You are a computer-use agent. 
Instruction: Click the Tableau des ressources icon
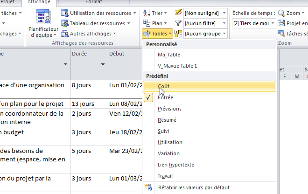(64, 23)
